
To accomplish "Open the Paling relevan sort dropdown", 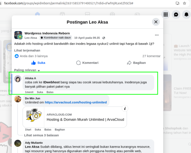I will [27, 70].
